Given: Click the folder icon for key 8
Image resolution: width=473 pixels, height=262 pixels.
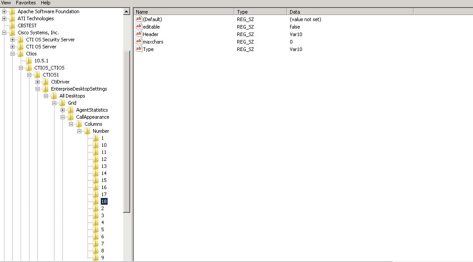Looking at the screenshot, I should [x=96, y=251].
